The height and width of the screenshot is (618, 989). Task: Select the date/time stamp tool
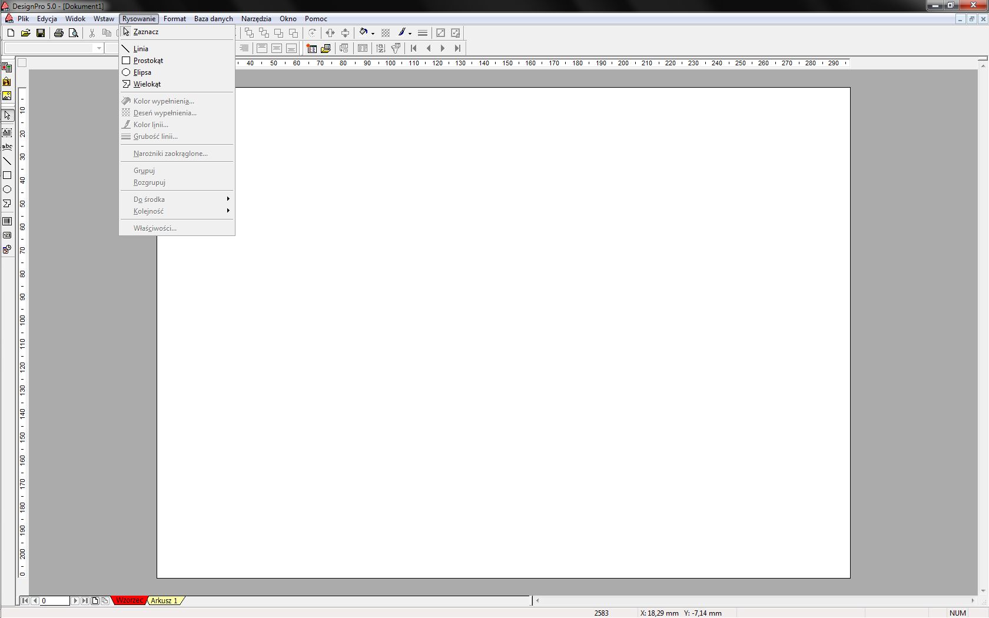pyautogui.click(x=7, y=250)
